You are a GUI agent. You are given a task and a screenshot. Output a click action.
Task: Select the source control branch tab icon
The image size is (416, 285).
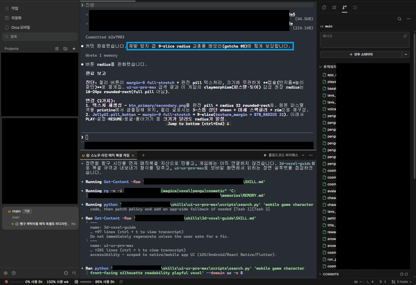tap(345, 7)
